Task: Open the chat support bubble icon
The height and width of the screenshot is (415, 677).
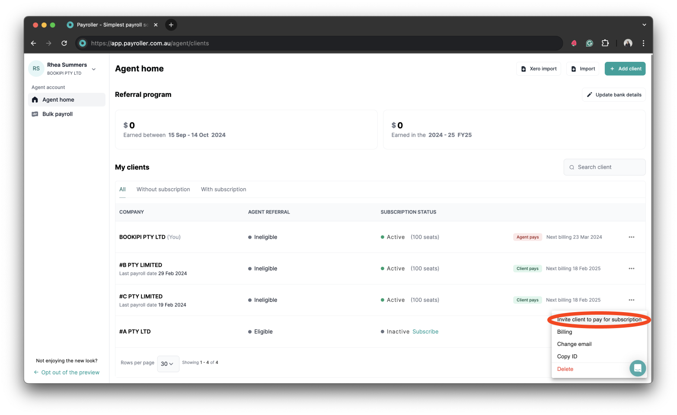Action: tap(638, 368)
